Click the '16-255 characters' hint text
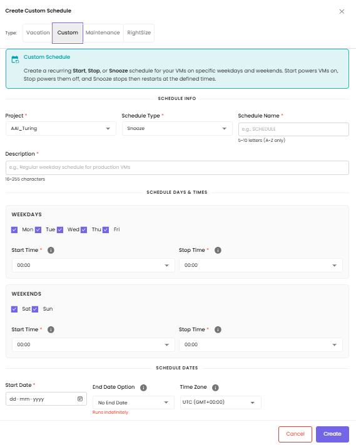 [25, 179]
